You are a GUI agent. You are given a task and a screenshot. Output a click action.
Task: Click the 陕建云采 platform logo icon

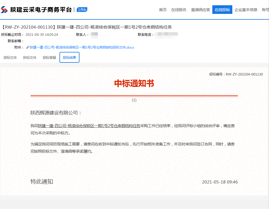[x=4, y=10]
